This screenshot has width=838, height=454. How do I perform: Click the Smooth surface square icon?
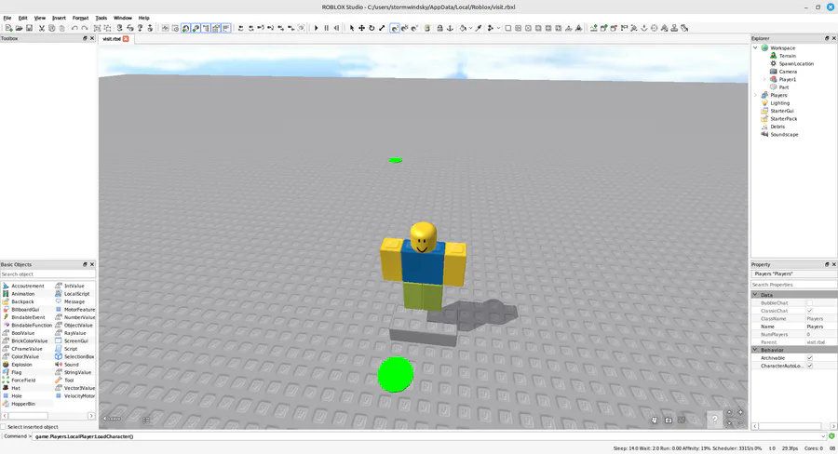pyautogui.click(x=507, y=28)
